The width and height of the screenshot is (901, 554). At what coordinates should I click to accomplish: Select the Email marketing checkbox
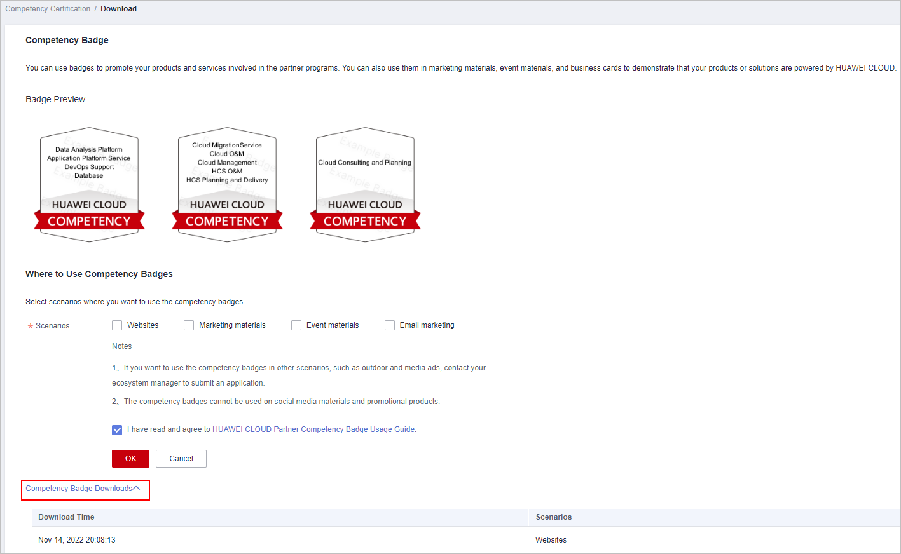[390, 325]
